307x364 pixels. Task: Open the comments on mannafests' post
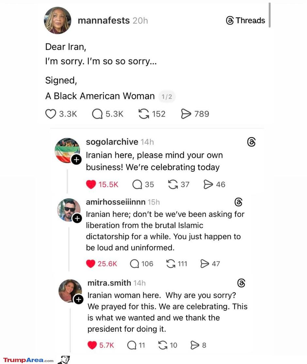[97, 114]
